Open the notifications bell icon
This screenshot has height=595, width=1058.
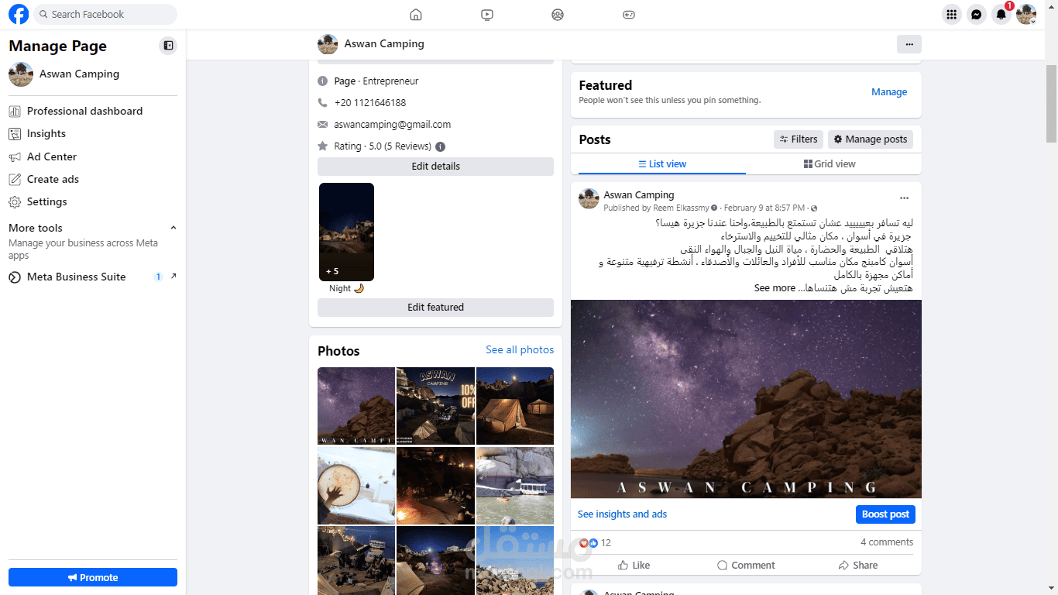tap(1001, 14)
